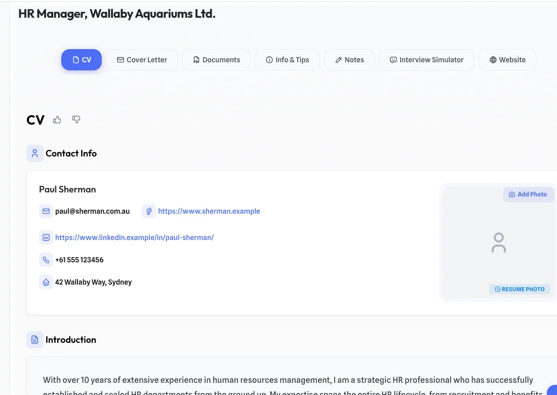Click the thumbs up icon beside CV
Screen dimensions: 557x395
point(57,120)
